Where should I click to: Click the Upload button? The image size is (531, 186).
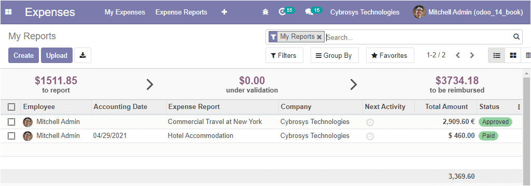(x=57, y=55)
